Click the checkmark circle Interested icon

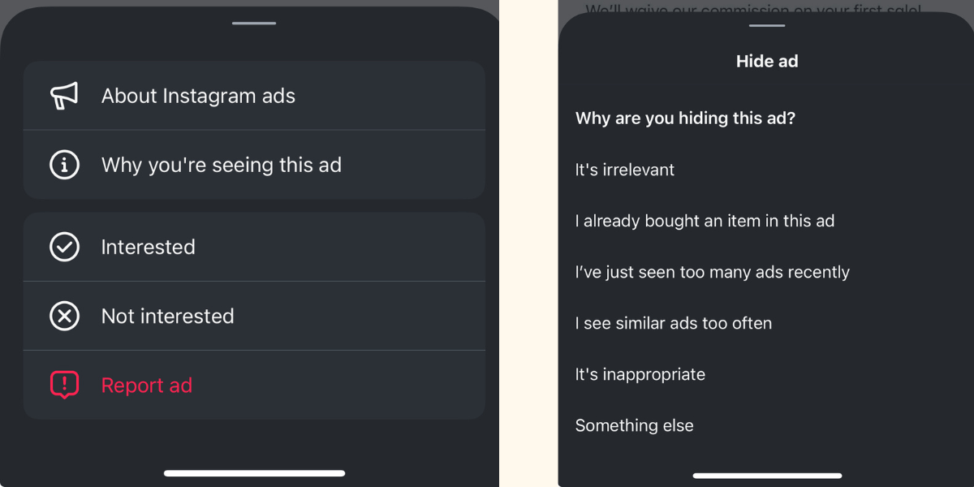click(x=64, y=247)
